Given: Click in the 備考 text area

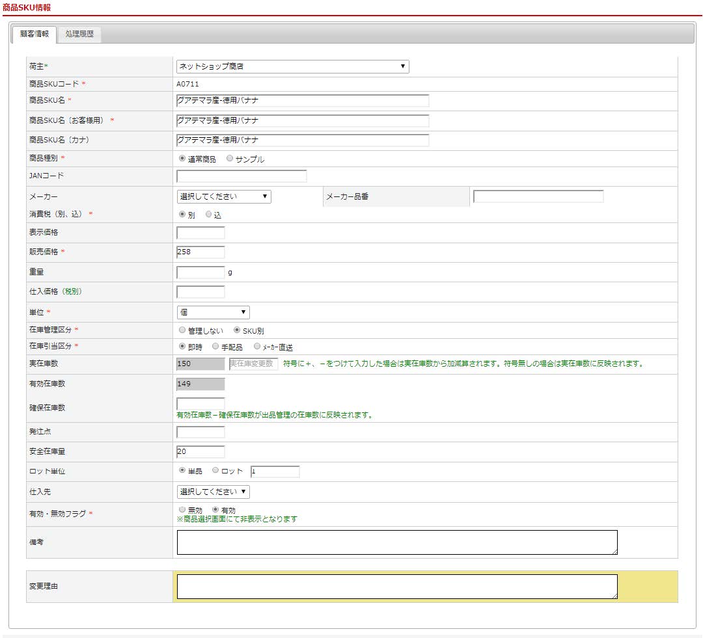Looking at the screenshot, I should [396, 542].
